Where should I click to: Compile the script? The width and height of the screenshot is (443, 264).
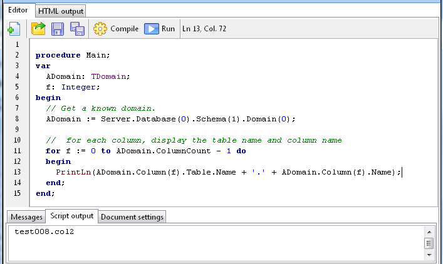pyautogui.click(x=116, y=29)
